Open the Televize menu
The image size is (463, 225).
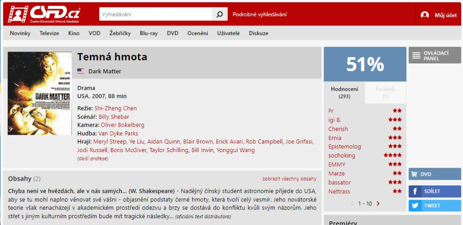tap(49, 33)
